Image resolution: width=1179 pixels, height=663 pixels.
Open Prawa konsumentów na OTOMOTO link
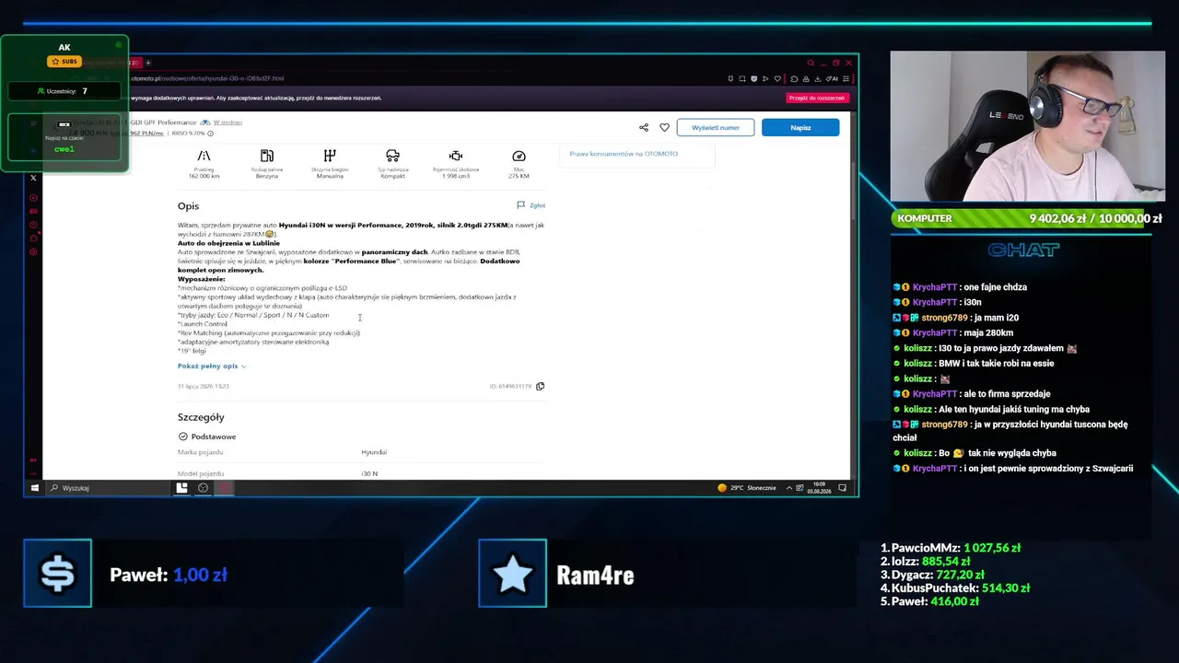624,154
